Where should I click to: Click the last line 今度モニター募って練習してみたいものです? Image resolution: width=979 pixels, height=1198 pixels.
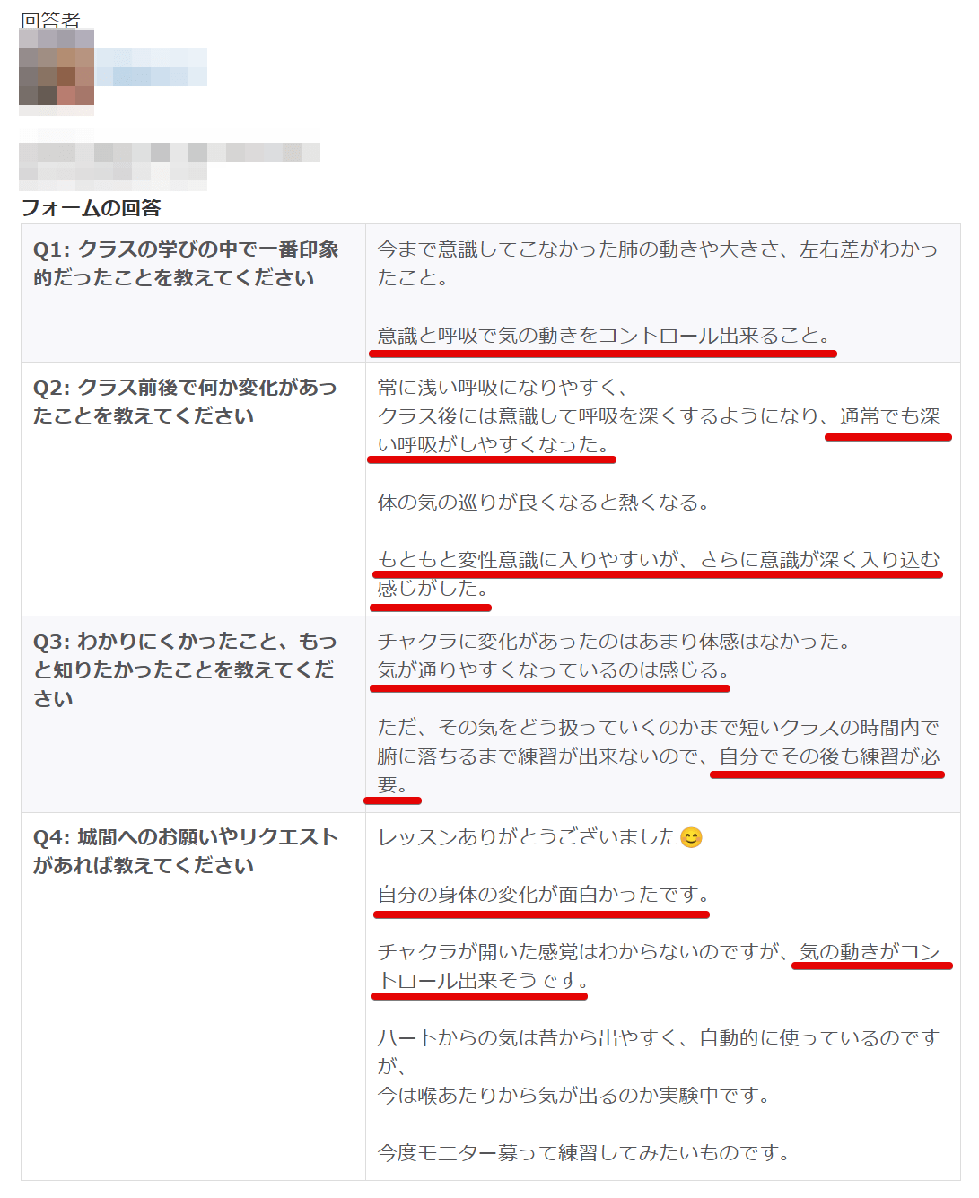584,1153
